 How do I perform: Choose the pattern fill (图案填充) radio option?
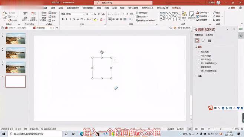(x=205, y=67)
